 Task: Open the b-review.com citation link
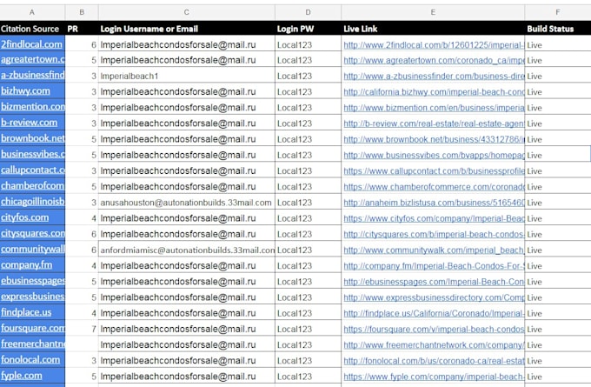click(29, 123)
